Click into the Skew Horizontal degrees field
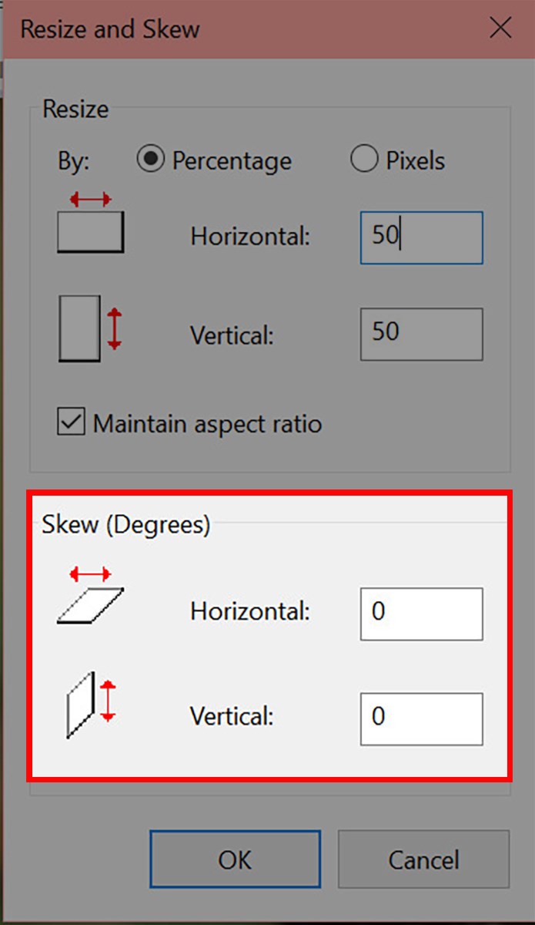 coord(421,614)
